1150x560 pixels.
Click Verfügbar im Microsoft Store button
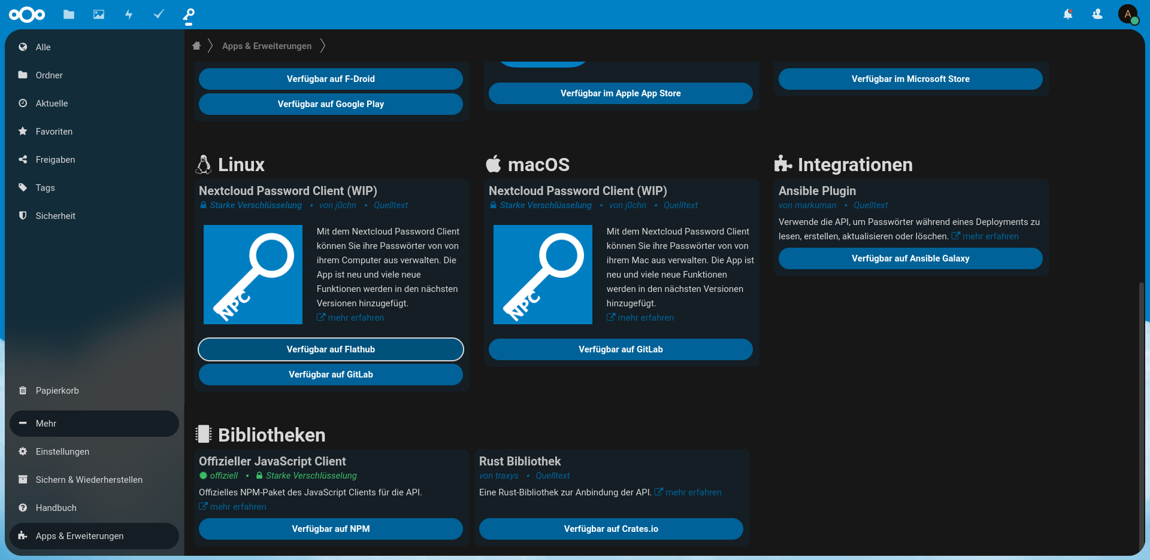point(910,79)
